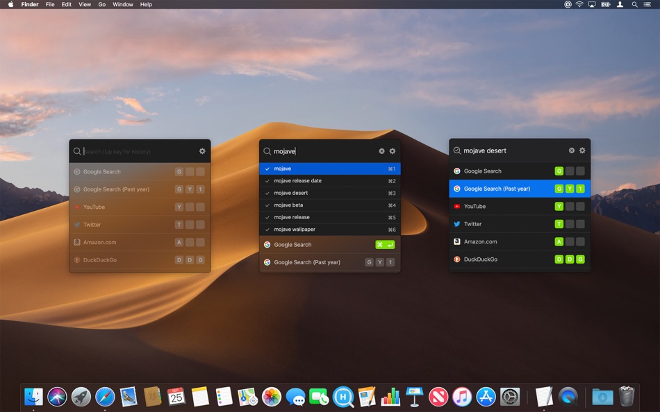This screenshot has height=412, width=660.
Task: Open the Downloads folder in the Dock
Action: tap(602, 397)
